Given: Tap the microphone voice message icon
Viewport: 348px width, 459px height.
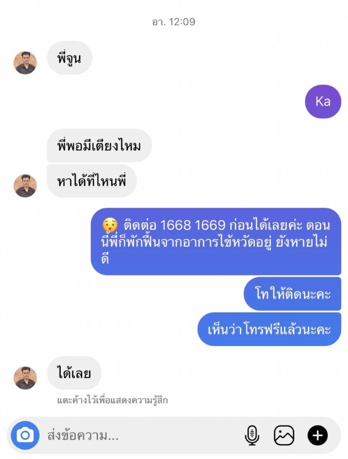Looking at the screenshot, I should coord(251,435).
